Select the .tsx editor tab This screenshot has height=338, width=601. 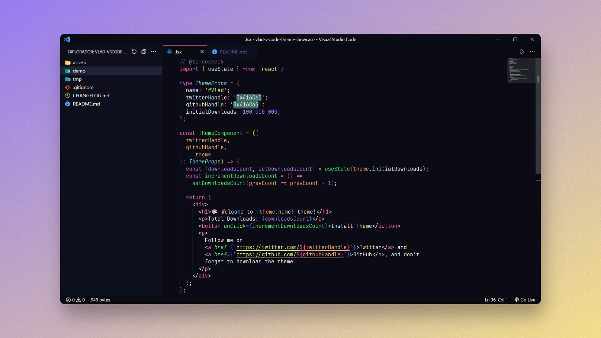click(x=185, y=52)
